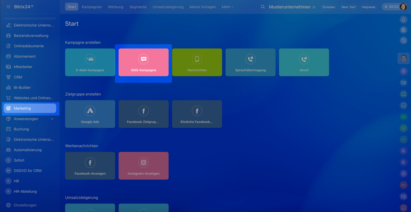Select Marketing in the sidebar
The width and height of the screenshot is (411, 212).
pyautogui.click(x=30, y=108)
